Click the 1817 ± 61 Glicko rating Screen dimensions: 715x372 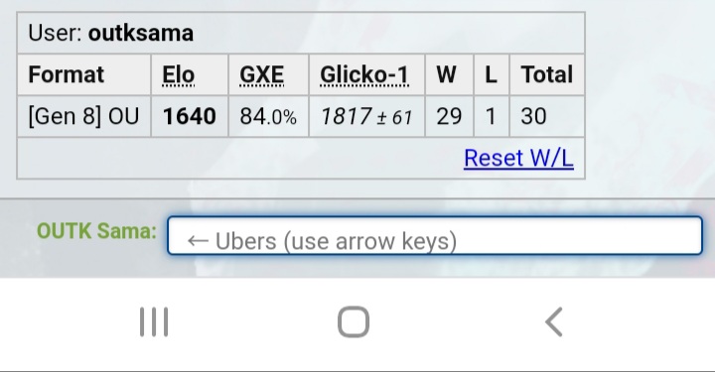366,117
